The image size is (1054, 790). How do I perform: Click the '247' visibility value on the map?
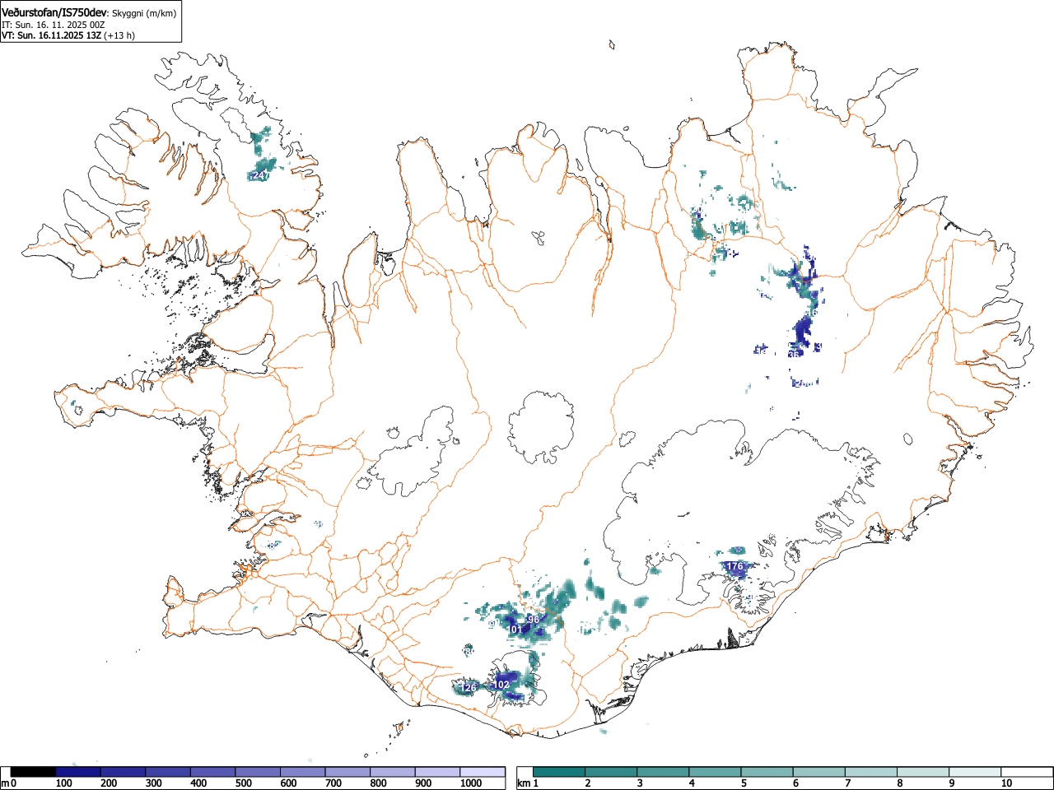[x=261, y=175]
